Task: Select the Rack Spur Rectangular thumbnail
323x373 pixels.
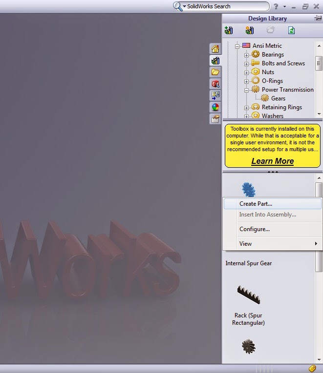Action: point(249,294)
